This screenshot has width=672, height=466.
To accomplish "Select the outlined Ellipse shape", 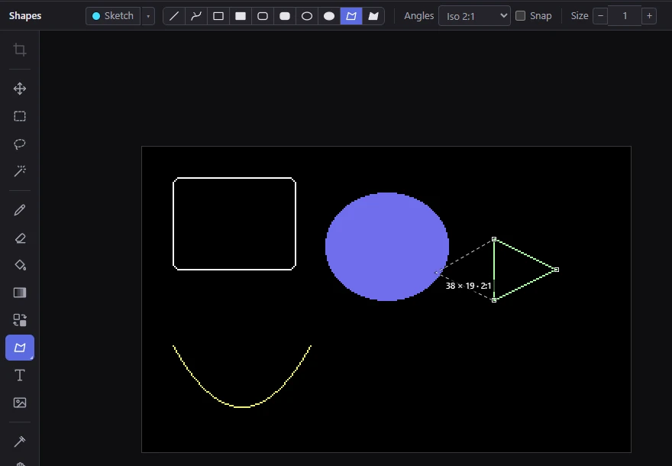I will (307, 16).
